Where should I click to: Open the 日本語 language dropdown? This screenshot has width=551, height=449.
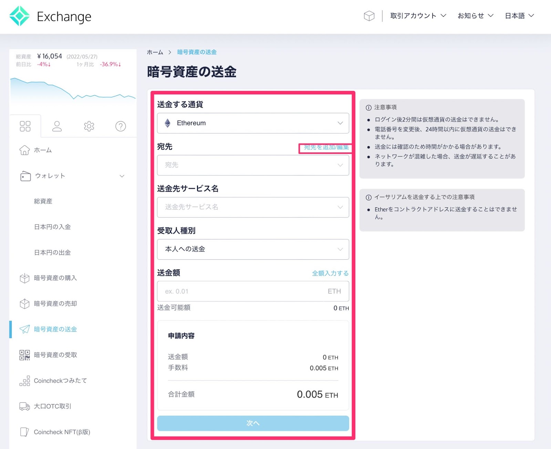tap(519, 16)
